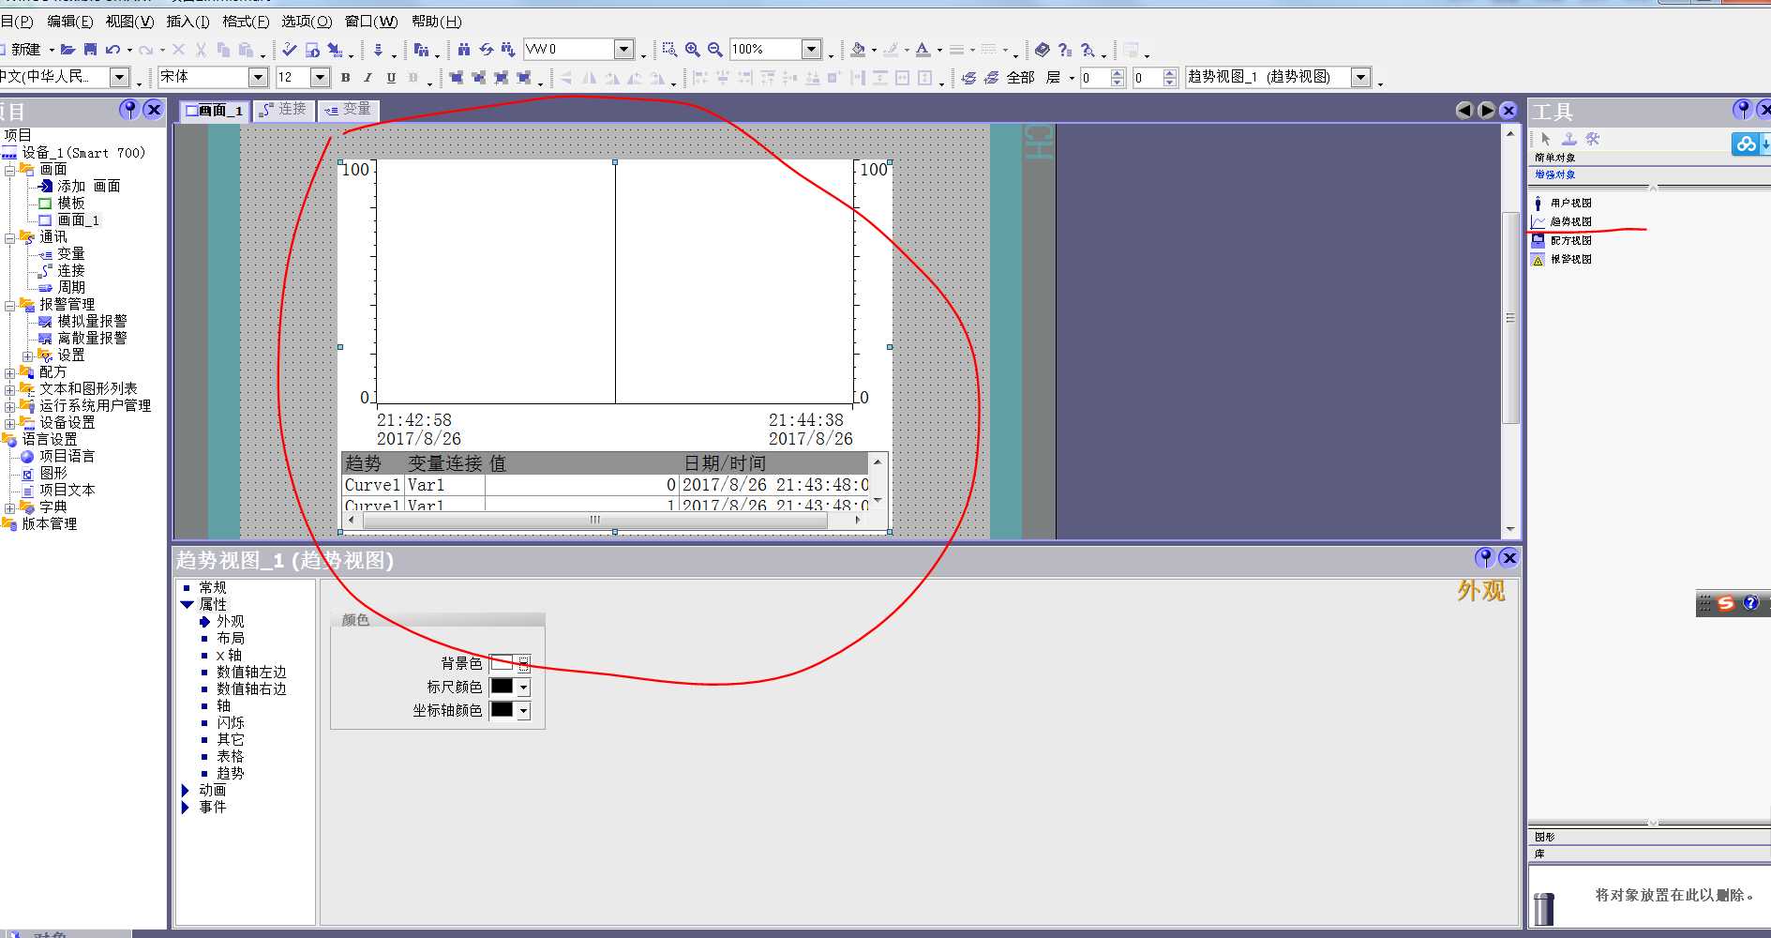Image resolution: width=1771 pixels, height=938 pixels.
Task: Open the 帮助(H) menu
Action: pos(437,22)
